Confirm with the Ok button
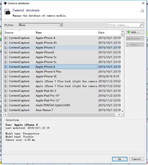148x165 pixels. click(120, 159)
